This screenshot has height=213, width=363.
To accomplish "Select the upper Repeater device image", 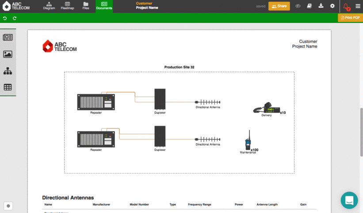I will (x=96, y=102).
